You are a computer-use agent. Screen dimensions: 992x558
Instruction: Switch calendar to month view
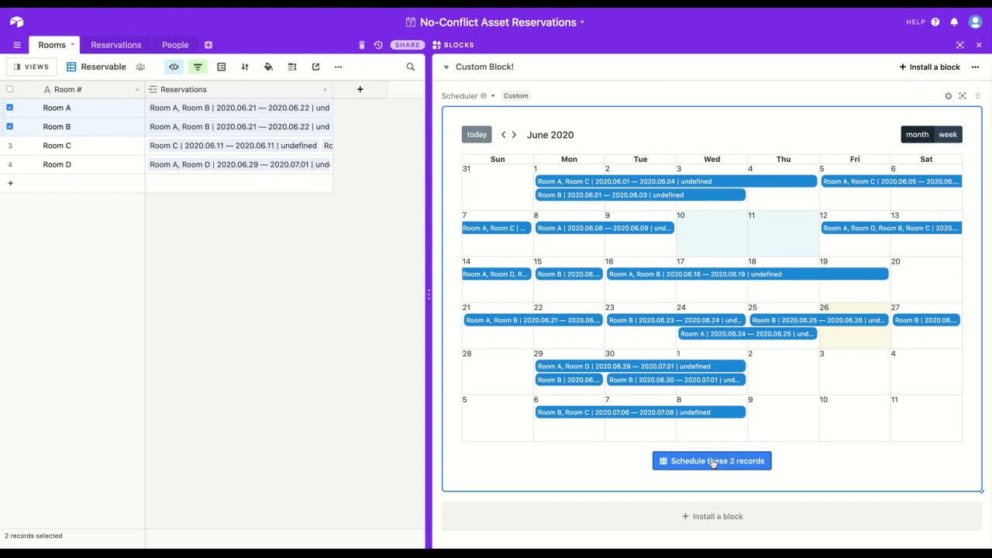tap(917, 135)
